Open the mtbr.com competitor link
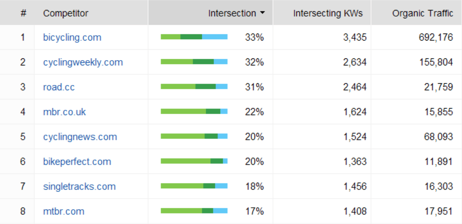 pyautogui.click(x=64, y=211)
